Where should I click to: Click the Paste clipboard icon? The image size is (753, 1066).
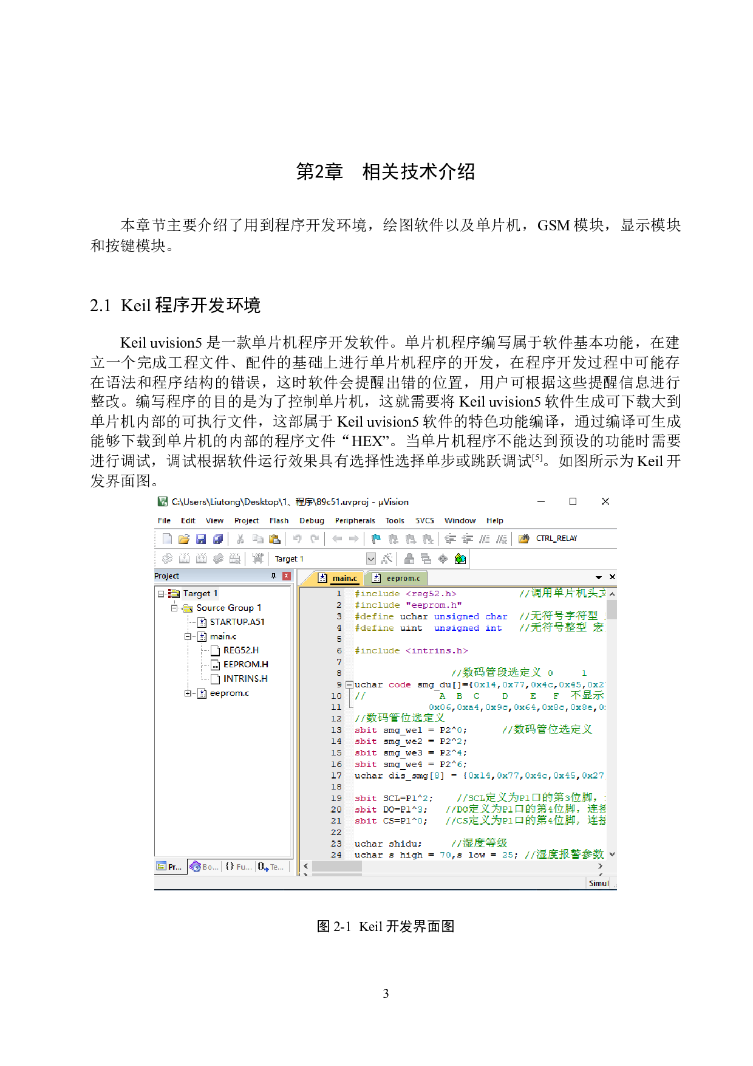click(274, 539)
